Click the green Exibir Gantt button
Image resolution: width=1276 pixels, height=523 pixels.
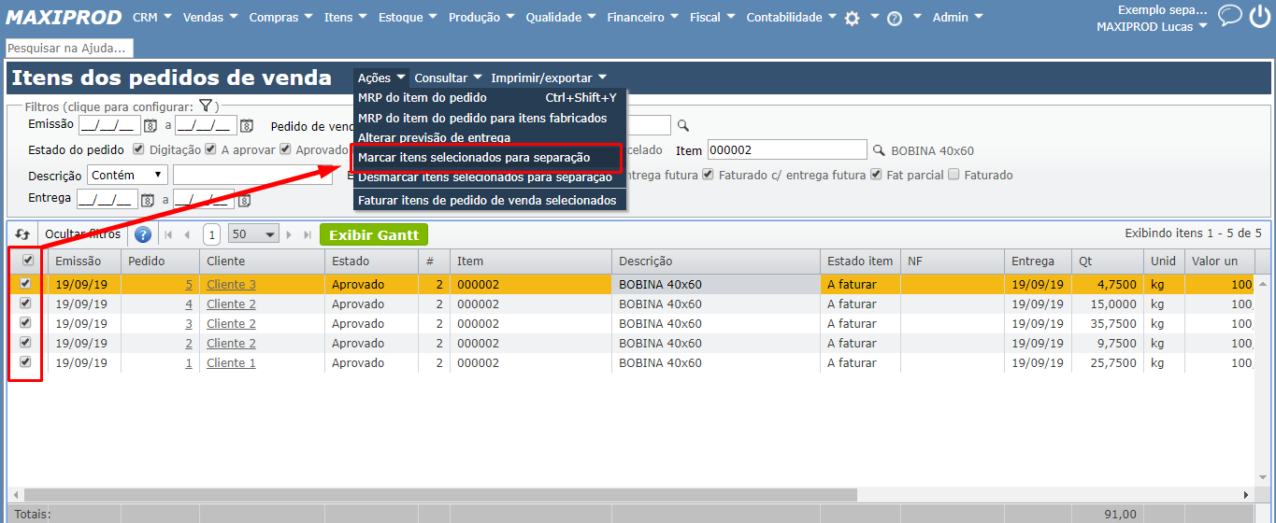coord(373,234)
